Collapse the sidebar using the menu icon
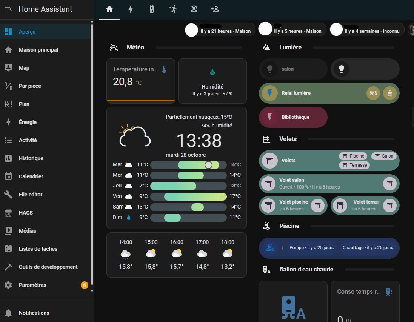 click(x=8, y=9)
